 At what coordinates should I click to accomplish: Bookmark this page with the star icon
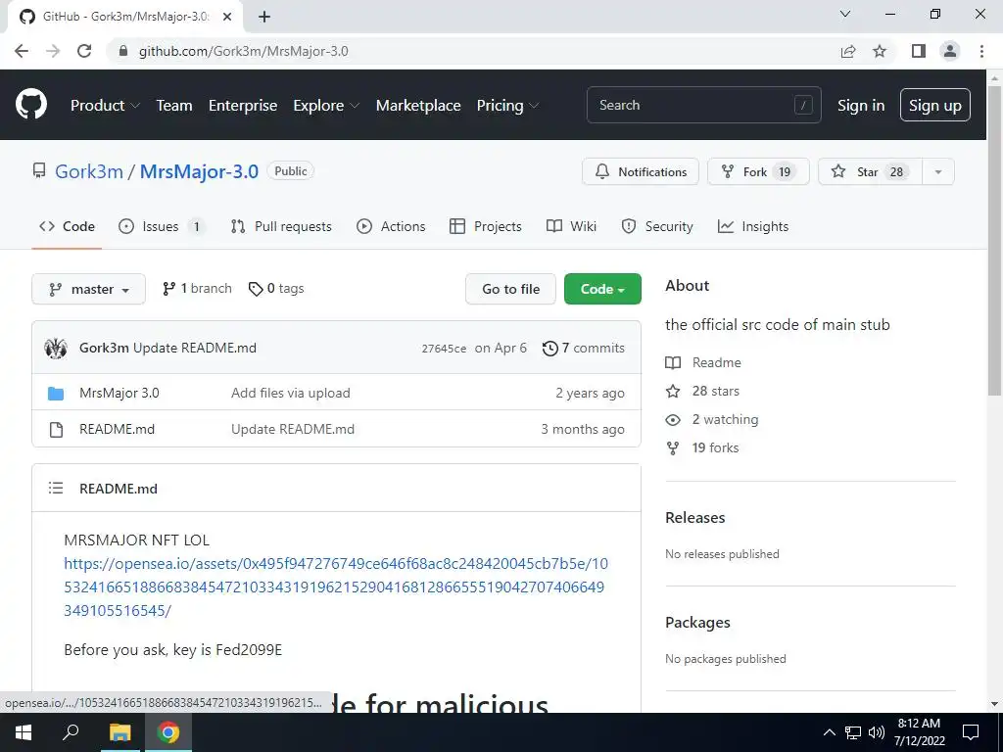coord(880,51)
